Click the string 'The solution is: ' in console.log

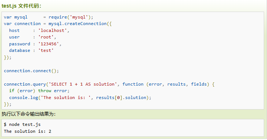coord(65,98)
